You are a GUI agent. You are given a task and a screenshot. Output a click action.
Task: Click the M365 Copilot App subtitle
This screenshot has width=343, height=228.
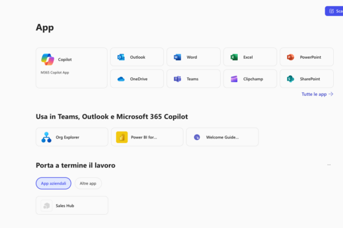pos(55,72)
